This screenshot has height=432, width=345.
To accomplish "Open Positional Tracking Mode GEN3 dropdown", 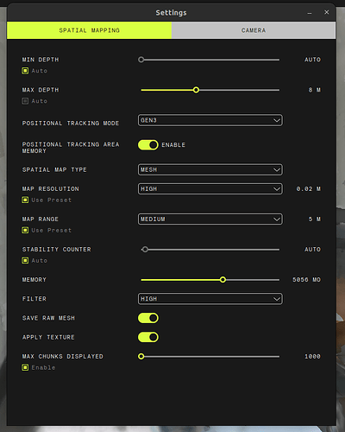I will pyautogui.click(x=210, y=120).
